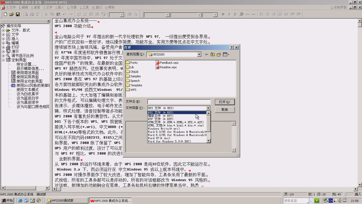Click the 定制界面 button in menu bar
This screenshot has height=204, width=362.
[x=339, y=7]
